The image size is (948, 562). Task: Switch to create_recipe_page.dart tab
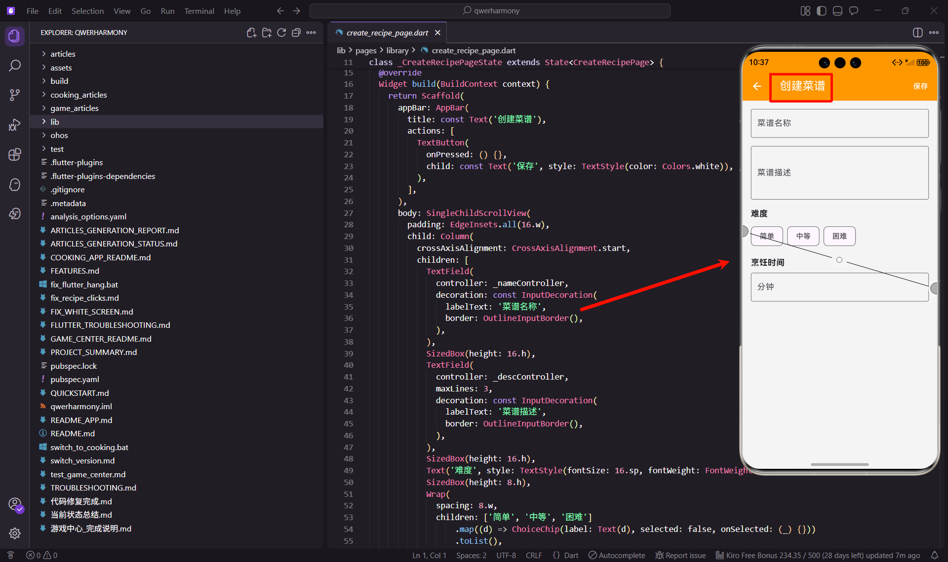click(x=387, y=33)
